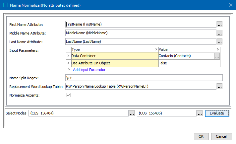Screen dimensions: 236x144
Task: Click Add Input Parameter link
Action: [x=89, y=70]
